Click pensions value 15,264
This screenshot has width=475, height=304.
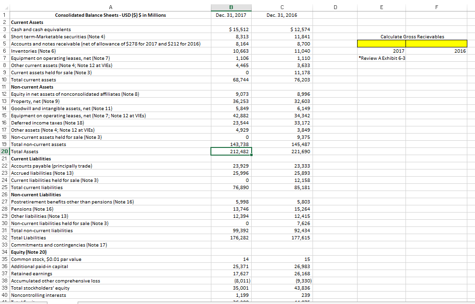[x=282, y=209]
